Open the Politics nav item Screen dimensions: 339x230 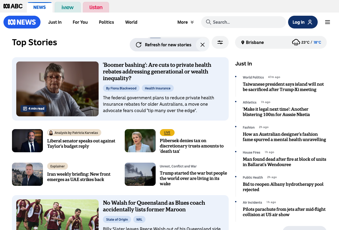(x=106, y=22)
